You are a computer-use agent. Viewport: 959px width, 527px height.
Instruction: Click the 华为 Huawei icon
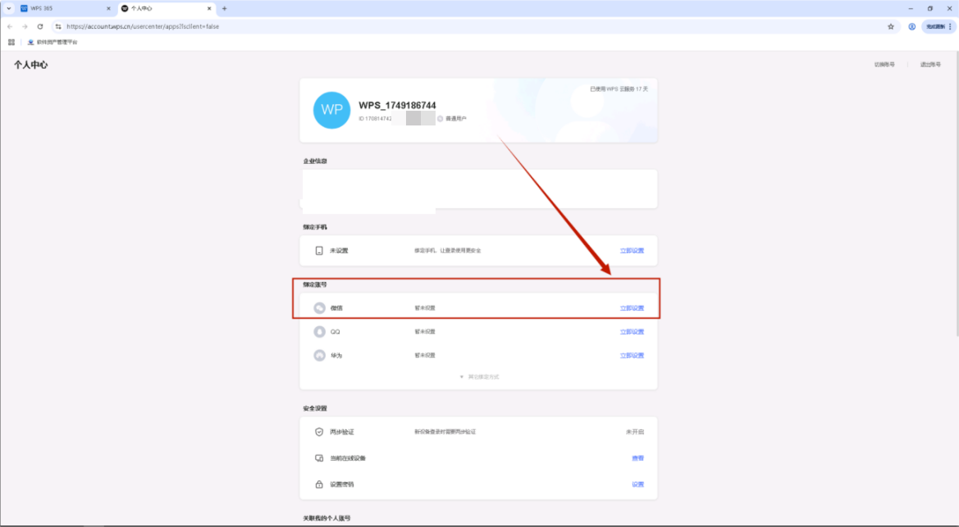(x=319, y=355)
